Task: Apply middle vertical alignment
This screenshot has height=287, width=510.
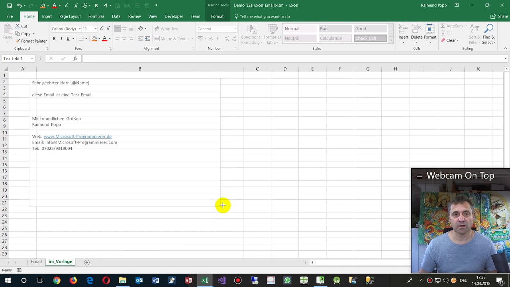Action: 124,29
